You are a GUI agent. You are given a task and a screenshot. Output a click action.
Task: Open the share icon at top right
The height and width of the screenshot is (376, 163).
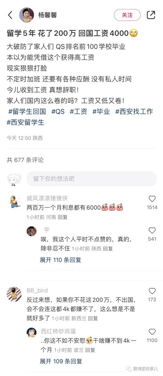(x=151, y=15)
